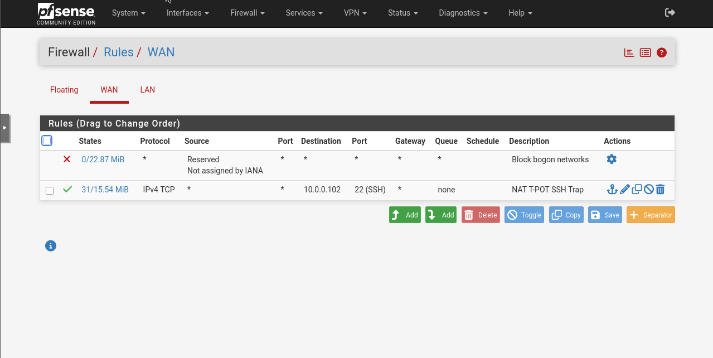Open states link 31/15.54 MiB
This screenshot has height=358, width=713.
pos(105,190)
